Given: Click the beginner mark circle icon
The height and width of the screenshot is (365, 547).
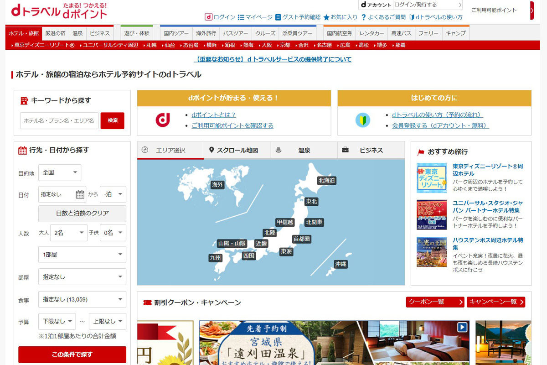Looking at the screenshot, I should click(363, 120).
